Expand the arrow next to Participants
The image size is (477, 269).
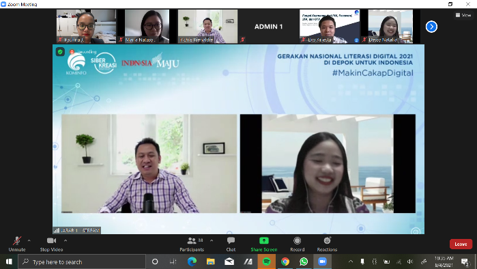point(212,240)
